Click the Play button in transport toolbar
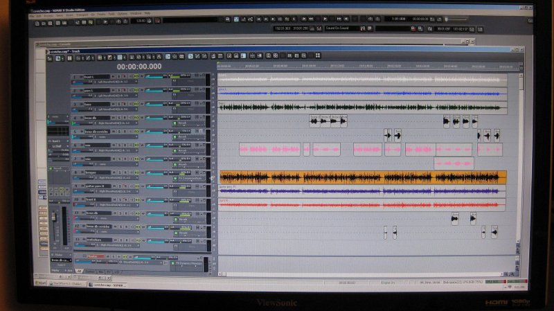Image resolution: width=554 pixels, height=311 pixels. pyautogui.click(x=105, y=21)
